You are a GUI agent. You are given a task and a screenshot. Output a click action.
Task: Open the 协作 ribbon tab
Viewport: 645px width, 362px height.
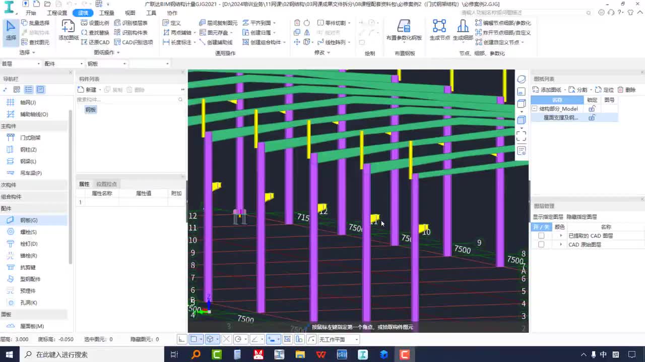tap(172, 13)
